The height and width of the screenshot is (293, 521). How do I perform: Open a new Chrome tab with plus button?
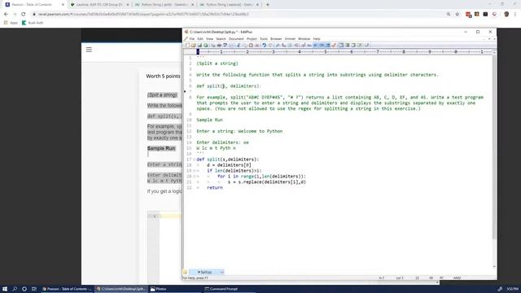tap(268, 5)
